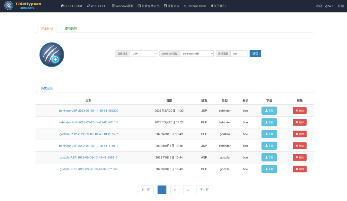
Task: Click the 连接密码 input field
Action: 239,54
